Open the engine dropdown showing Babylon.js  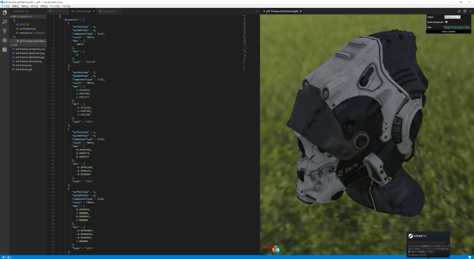[452, 17]
